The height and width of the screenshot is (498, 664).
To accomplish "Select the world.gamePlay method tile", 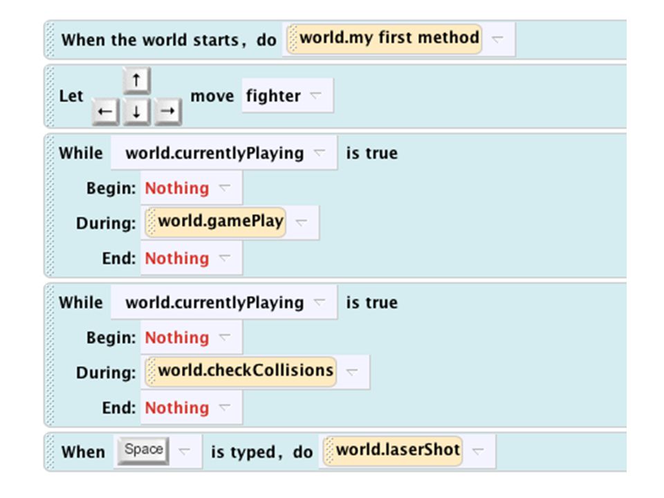I will coord(216,222).
